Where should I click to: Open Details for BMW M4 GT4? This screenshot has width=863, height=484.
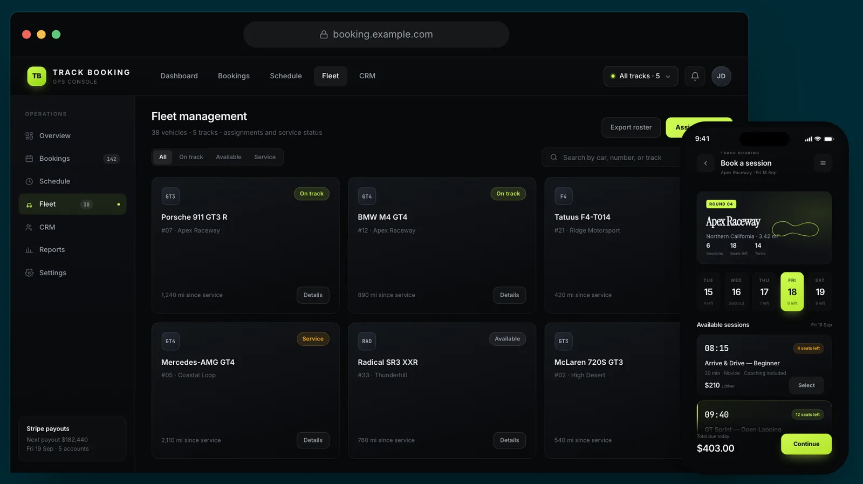coord(509,295)
